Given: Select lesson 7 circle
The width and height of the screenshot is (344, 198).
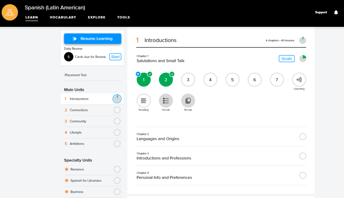Looking at the screenshot, I should coord(277,80).
